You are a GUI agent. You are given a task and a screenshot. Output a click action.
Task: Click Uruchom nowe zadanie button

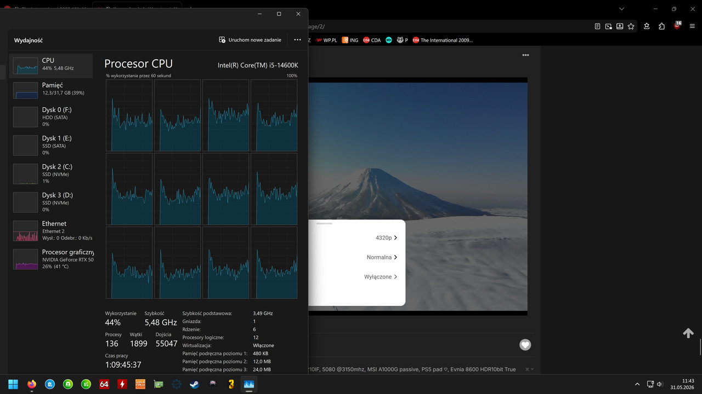(250, 40)
